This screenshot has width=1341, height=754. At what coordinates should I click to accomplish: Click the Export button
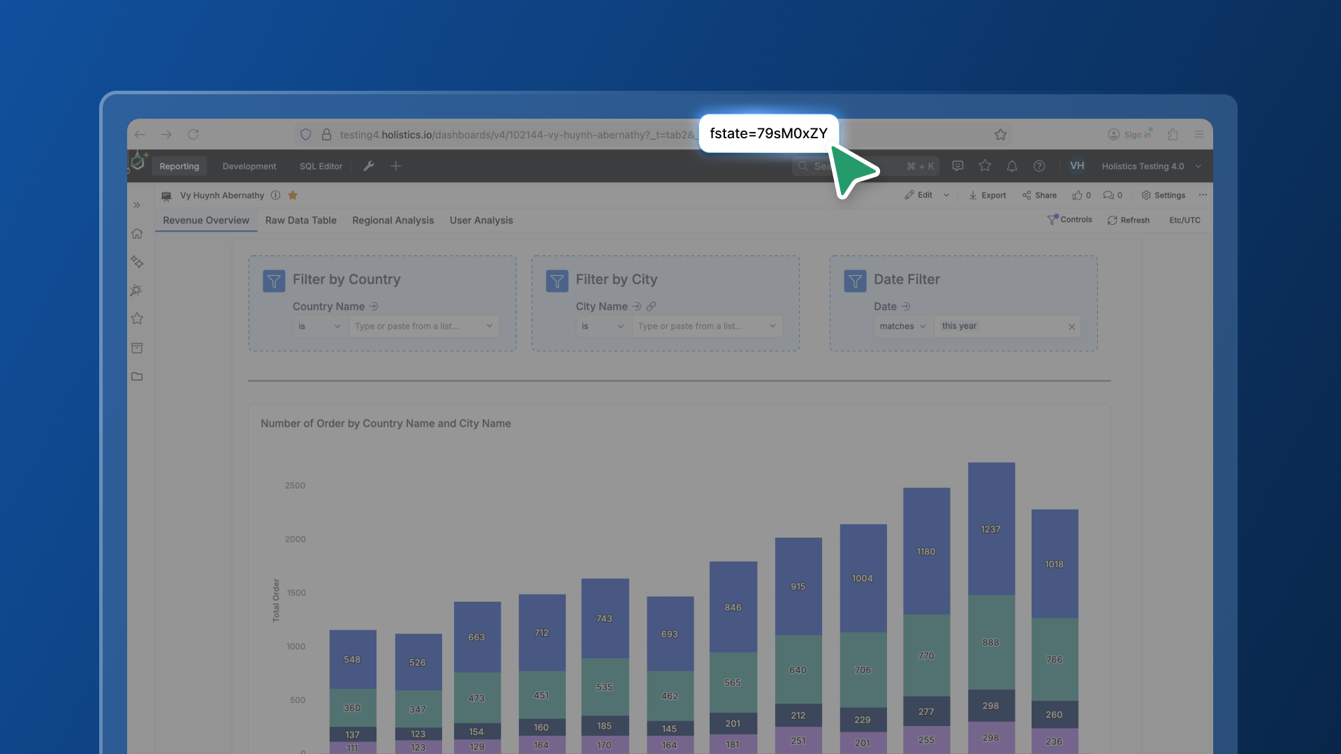(987, 195)
